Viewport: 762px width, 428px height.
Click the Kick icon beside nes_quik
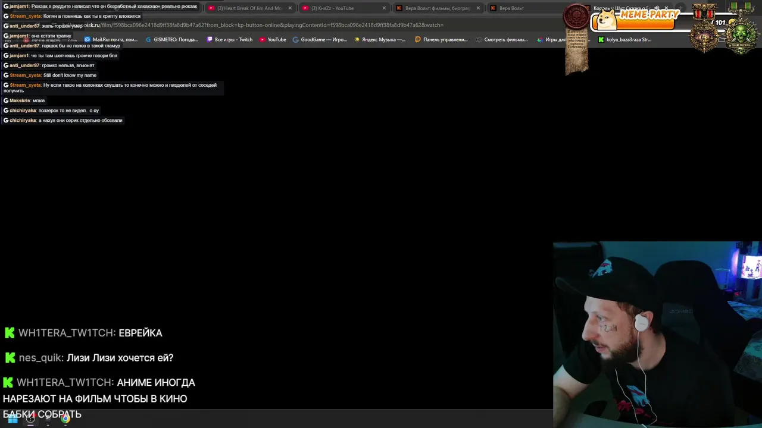[10, 358]
